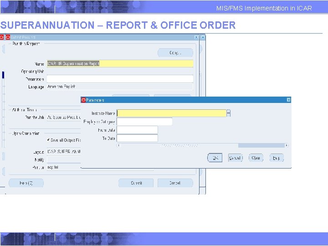Click Cancel in the Parameters dialog
The height and width of the screenshot is (246, 328).
(236, 158)
